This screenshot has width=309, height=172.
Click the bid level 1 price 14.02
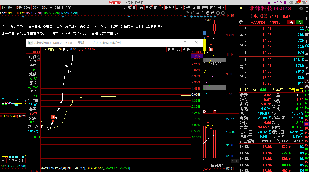(x=267, y=60)
